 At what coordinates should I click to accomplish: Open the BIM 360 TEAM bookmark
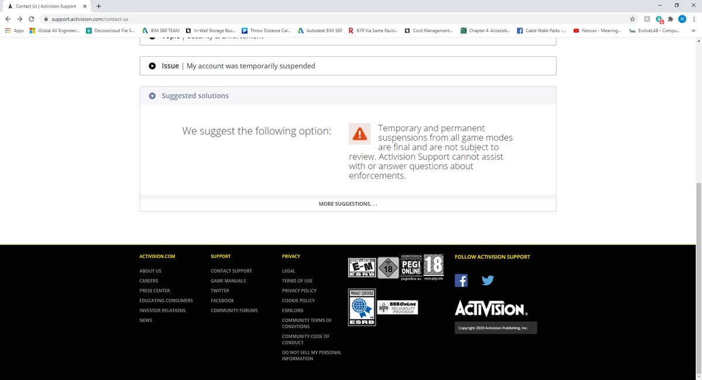pyautogui.click(x=160, y=30)
